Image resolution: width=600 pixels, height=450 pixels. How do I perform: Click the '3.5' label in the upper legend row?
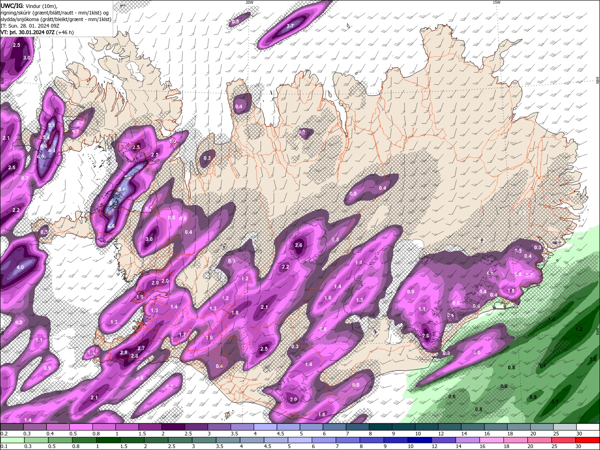coord(234,434)
